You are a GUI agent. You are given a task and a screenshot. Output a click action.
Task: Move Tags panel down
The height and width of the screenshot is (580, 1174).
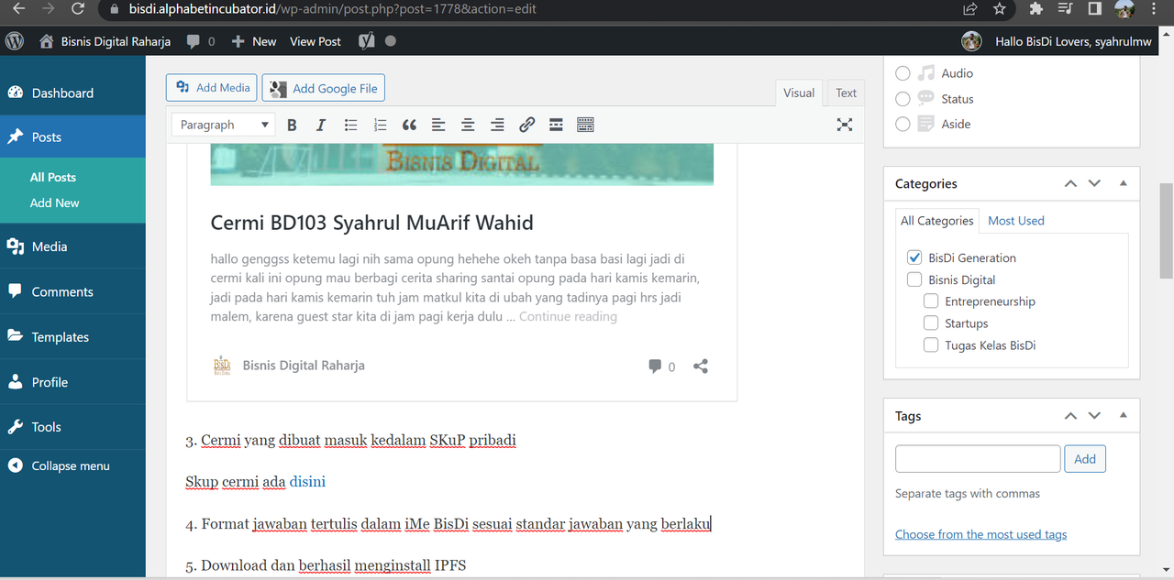point(1094,416)
